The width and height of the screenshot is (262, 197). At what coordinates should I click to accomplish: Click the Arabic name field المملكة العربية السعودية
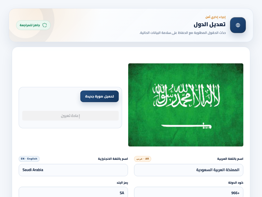click(189, 170)
